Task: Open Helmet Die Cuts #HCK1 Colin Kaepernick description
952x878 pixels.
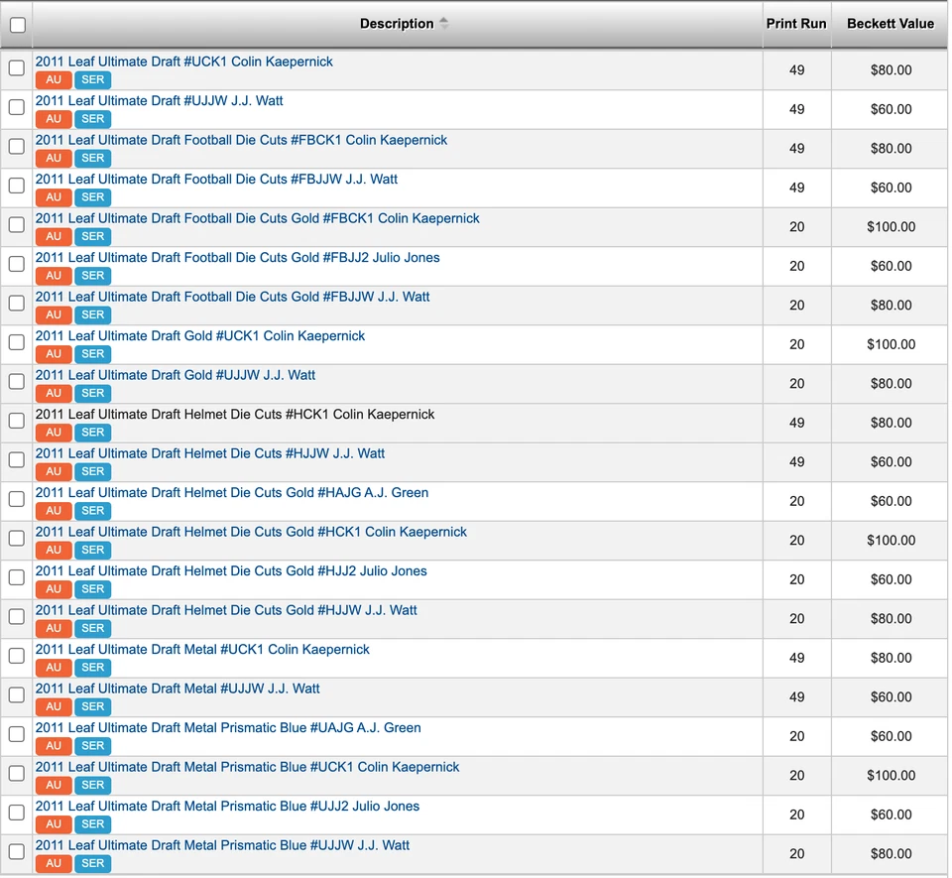Action: tap(235, 414)
